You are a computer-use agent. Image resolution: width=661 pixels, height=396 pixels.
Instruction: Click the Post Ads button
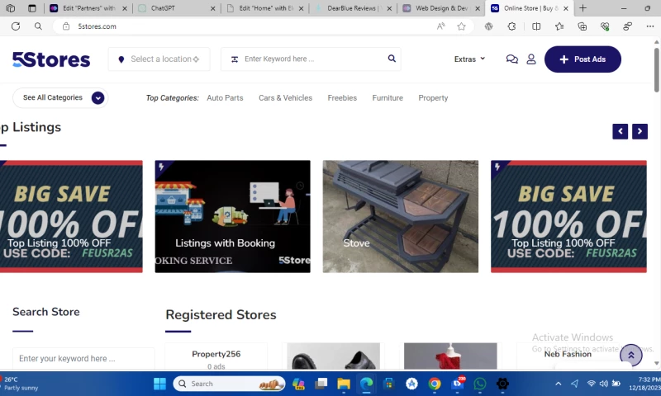[583, 59]
